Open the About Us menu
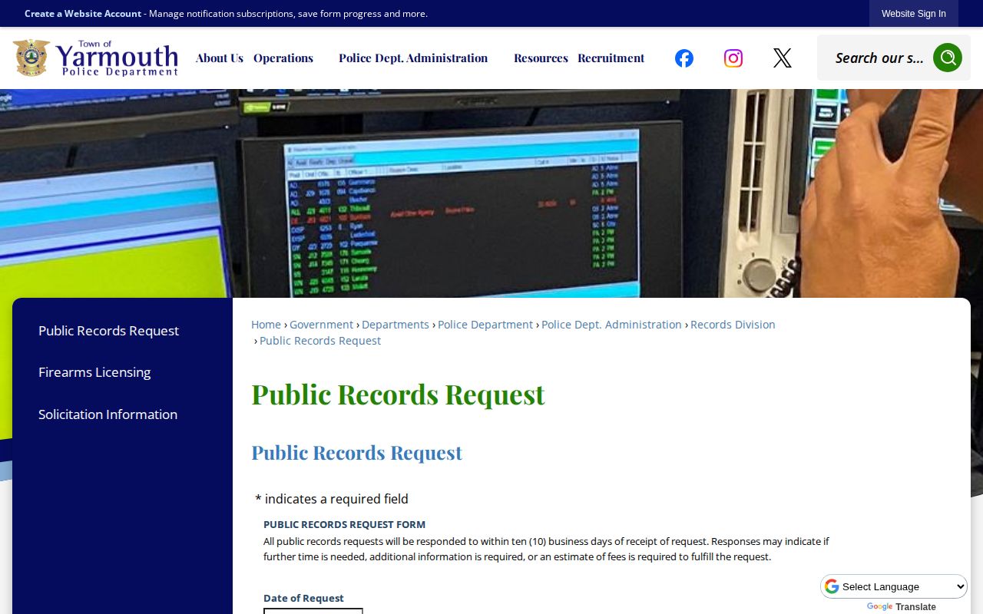983x614 pixels. [x=220, y=58]
